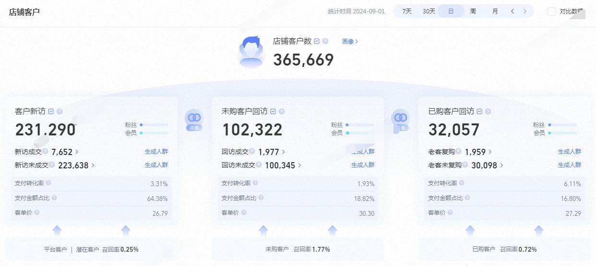The image size is (596, 266).
Task: Click the help icon next to 老客复购
Action: coord(458,151)
